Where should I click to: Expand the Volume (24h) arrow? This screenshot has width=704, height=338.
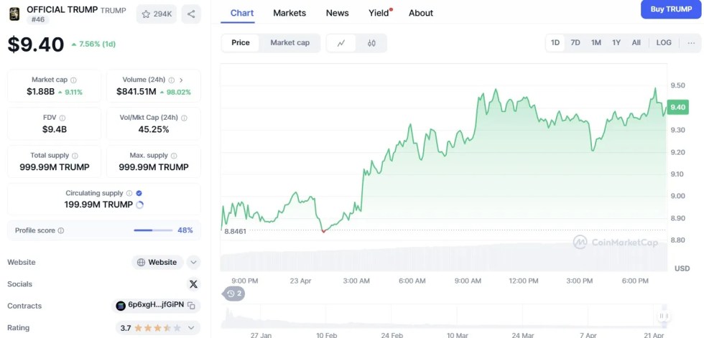tap(181, 80)
